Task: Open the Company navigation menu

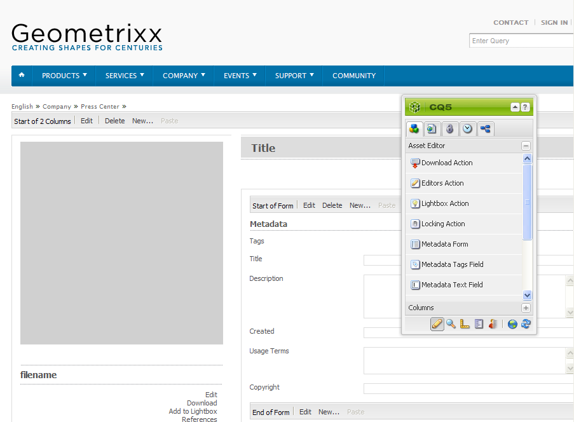Action: tap(184, 76)
